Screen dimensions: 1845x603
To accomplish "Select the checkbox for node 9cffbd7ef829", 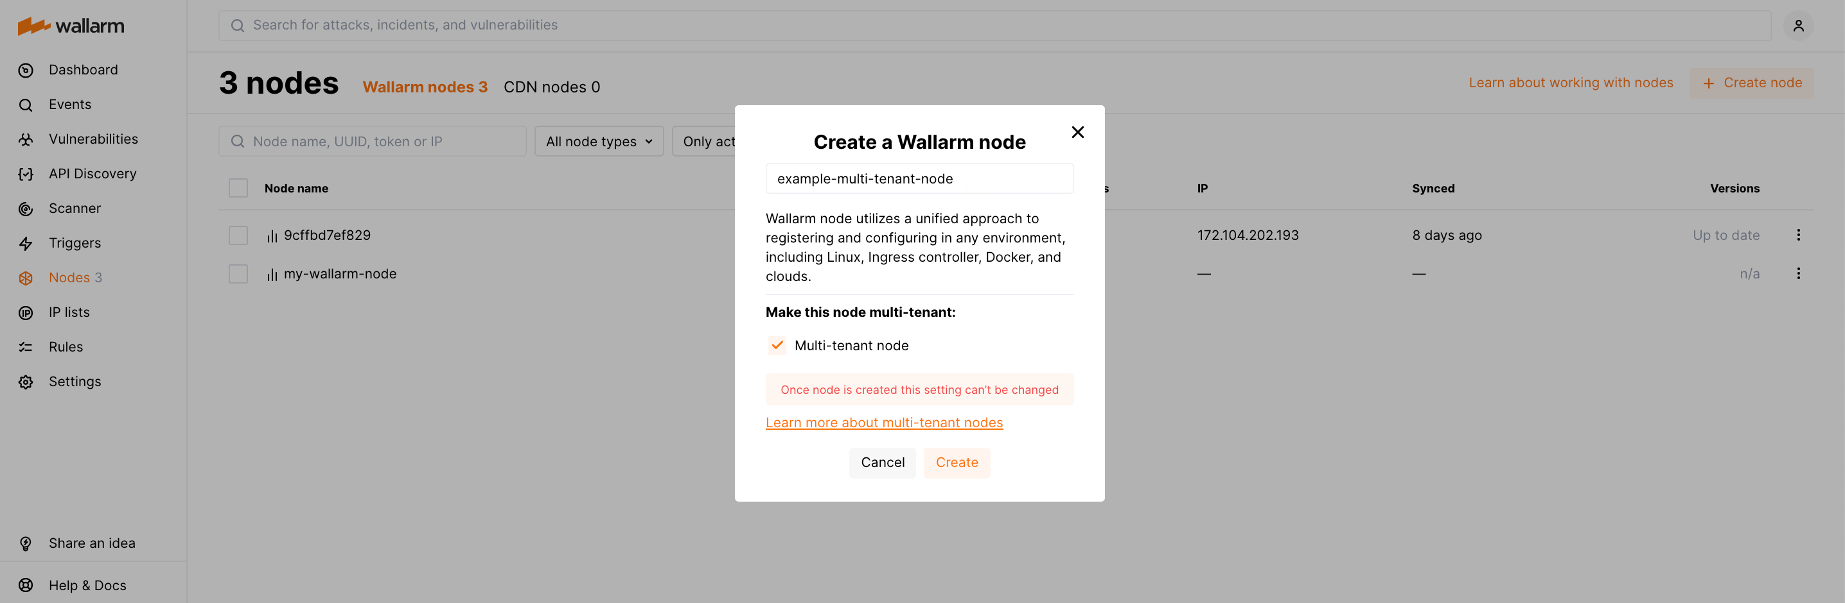I will coord(238,235).
